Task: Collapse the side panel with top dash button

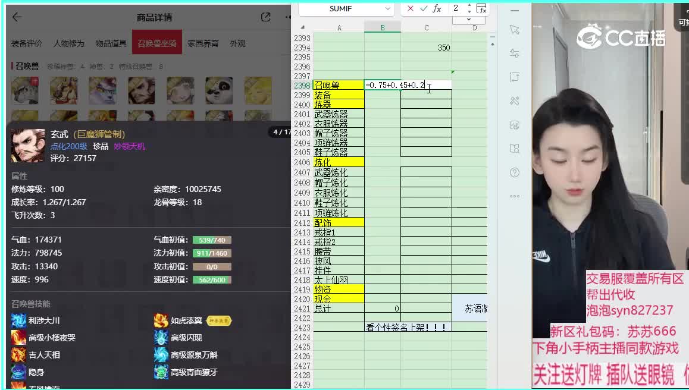Action: click(515, 10)
